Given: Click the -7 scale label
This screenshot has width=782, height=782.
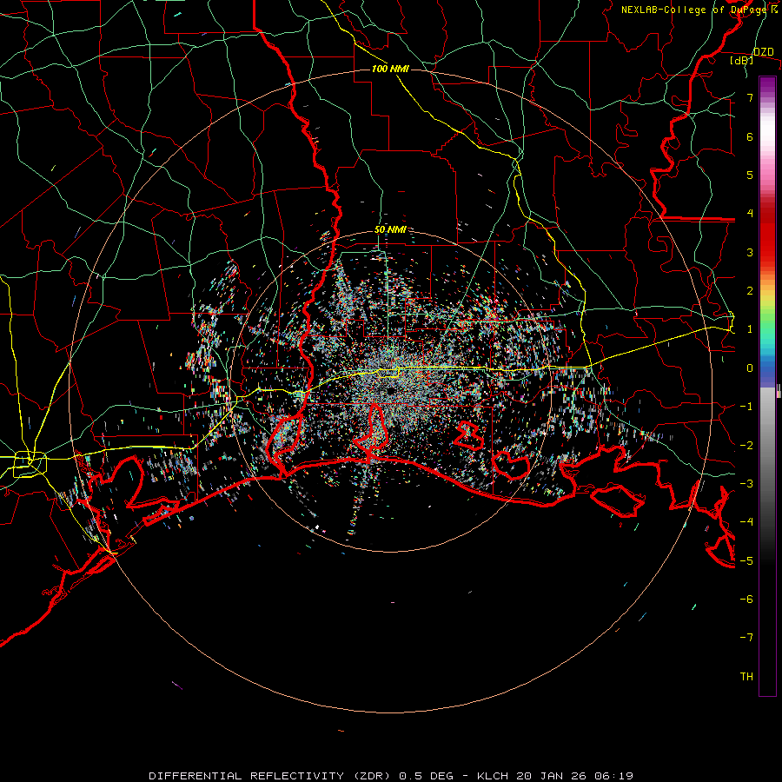Looking at the screenshot, I should tap(746, 638).
